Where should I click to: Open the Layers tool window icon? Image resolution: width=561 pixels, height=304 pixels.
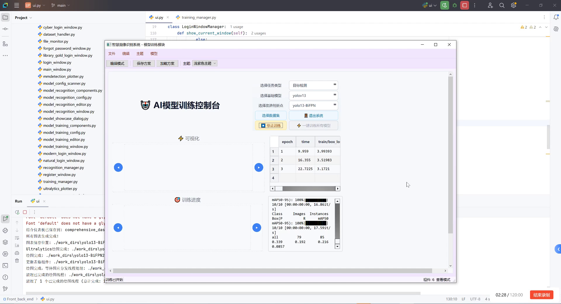(x=5, y=242)
